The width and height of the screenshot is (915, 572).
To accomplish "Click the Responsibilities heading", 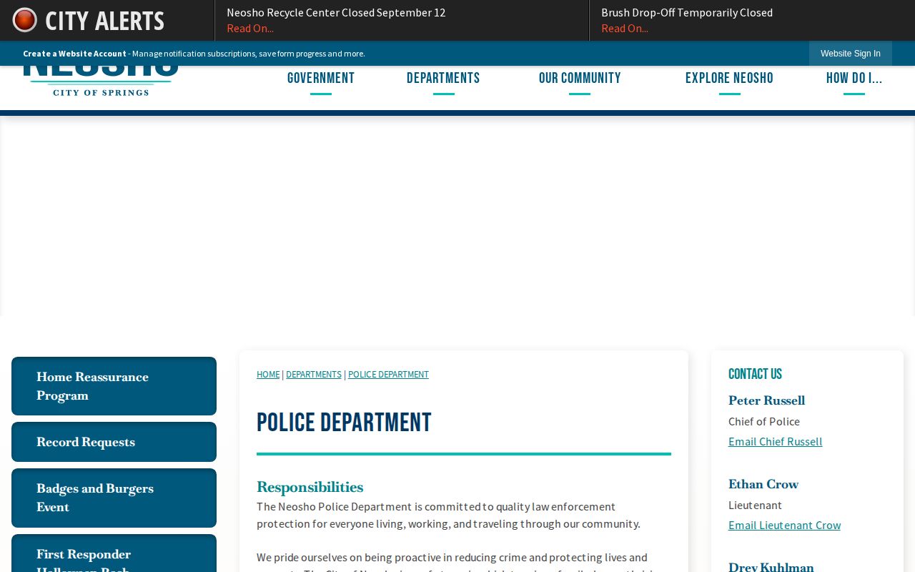I will [310, 487].
